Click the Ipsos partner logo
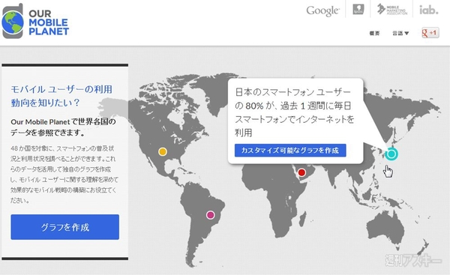This screenshot has height=275, width=450. 358,10
